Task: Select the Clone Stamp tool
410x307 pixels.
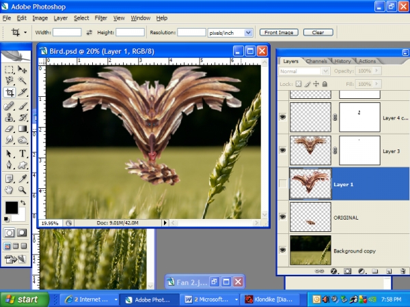Action: tap(9, 117)
